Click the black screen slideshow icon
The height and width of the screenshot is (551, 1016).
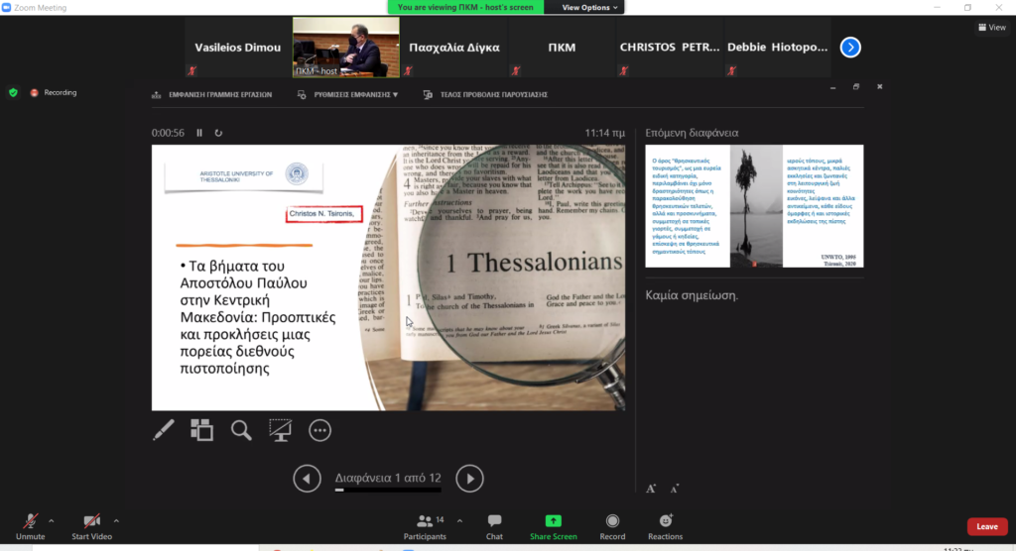281,429
